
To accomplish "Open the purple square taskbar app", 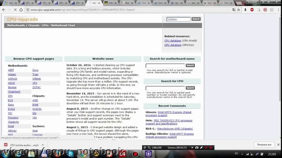I will click(x=148, y=154).
